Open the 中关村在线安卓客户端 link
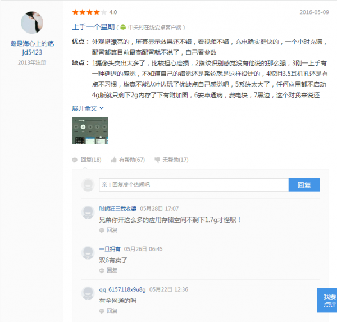 156,27
